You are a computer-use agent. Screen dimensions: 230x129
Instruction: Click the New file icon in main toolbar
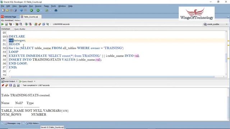tap(3, 10)
